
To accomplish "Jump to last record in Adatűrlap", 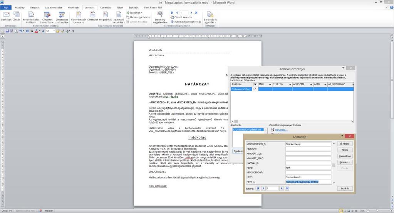I will pyautogui.click(x=287, y=188).
